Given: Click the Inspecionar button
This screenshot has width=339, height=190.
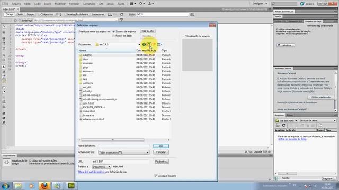Looking at the screenshot, I should [98, 14].
